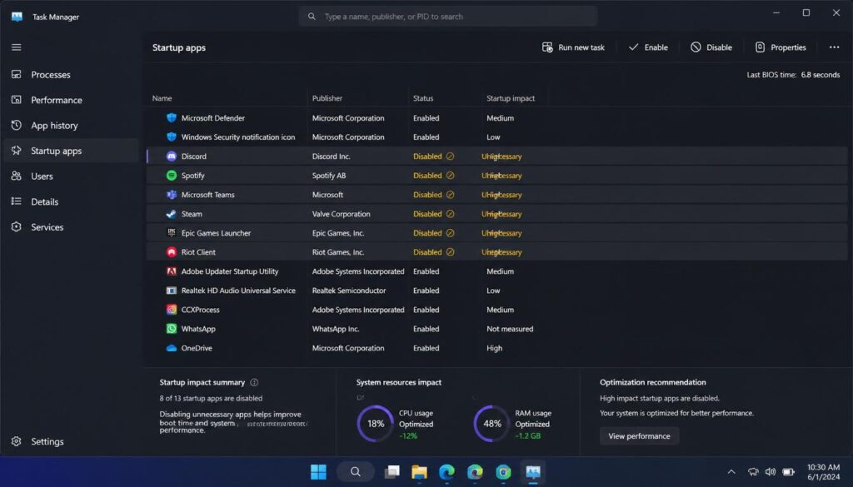This screenshot has width=853, height=487.
Task: Select the Microsoft Teams row's Disabled status
Action: coord(427,195)
